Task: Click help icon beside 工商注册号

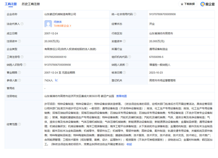Action: tap(22, 57)
